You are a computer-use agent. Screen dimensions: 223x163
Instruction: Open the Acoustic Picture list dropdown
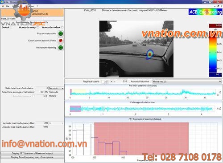pyautogui.click(x=187, y=81)
